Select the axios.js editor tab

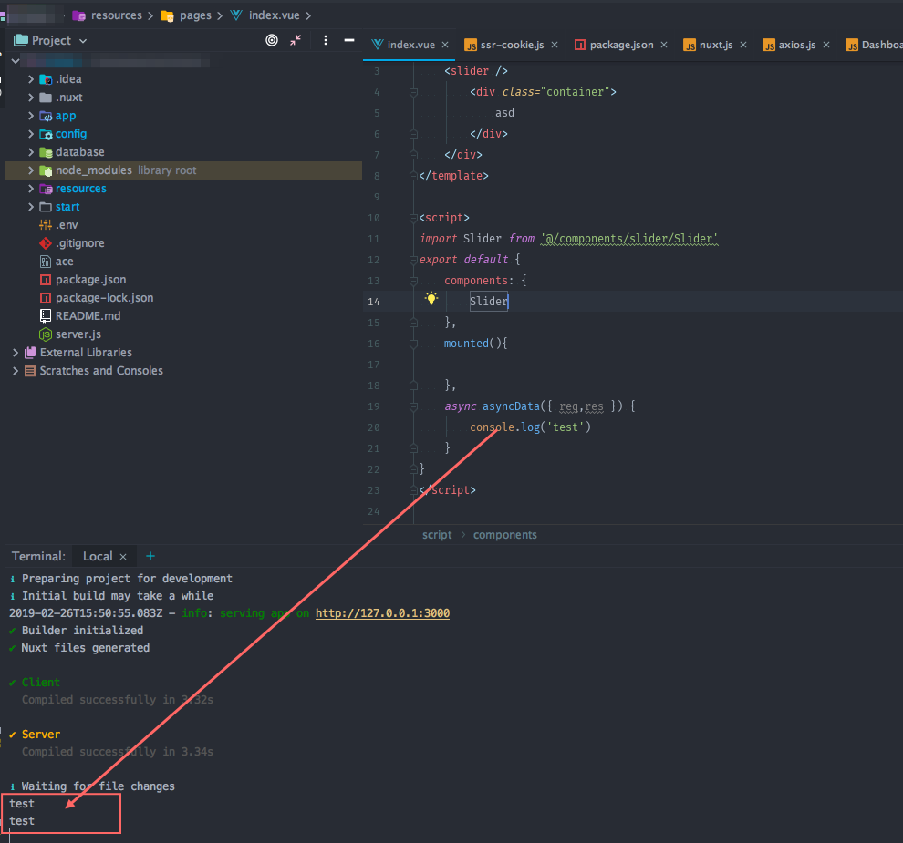798,42
